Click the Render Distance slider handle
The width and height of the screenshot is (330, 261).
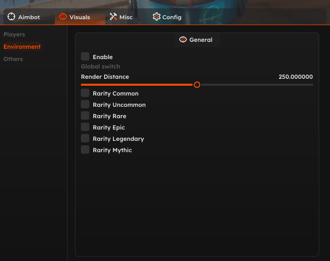pos(197,85)
